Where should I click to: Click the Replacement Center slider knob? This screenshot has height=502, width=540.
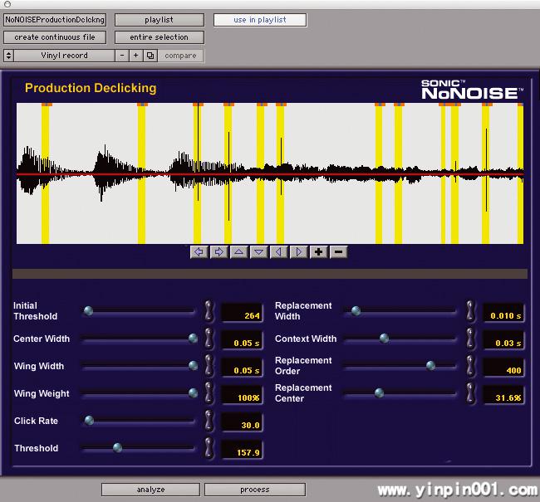click(379, 392)
